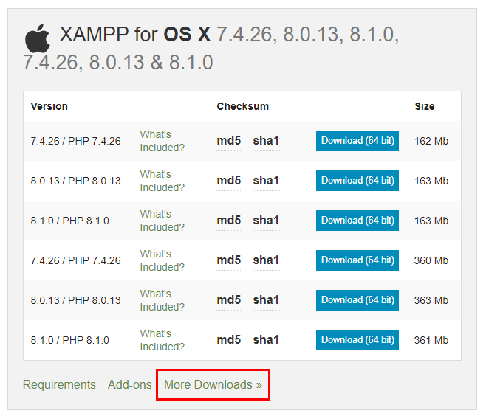
Task: Show md5 checksum for the 360 Mb row
Action: click(229, 260)
